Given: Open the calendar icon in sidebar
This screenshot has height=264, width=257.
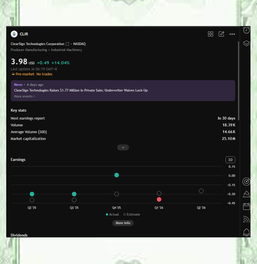Looking at the screenshot, I should [247, 206].
